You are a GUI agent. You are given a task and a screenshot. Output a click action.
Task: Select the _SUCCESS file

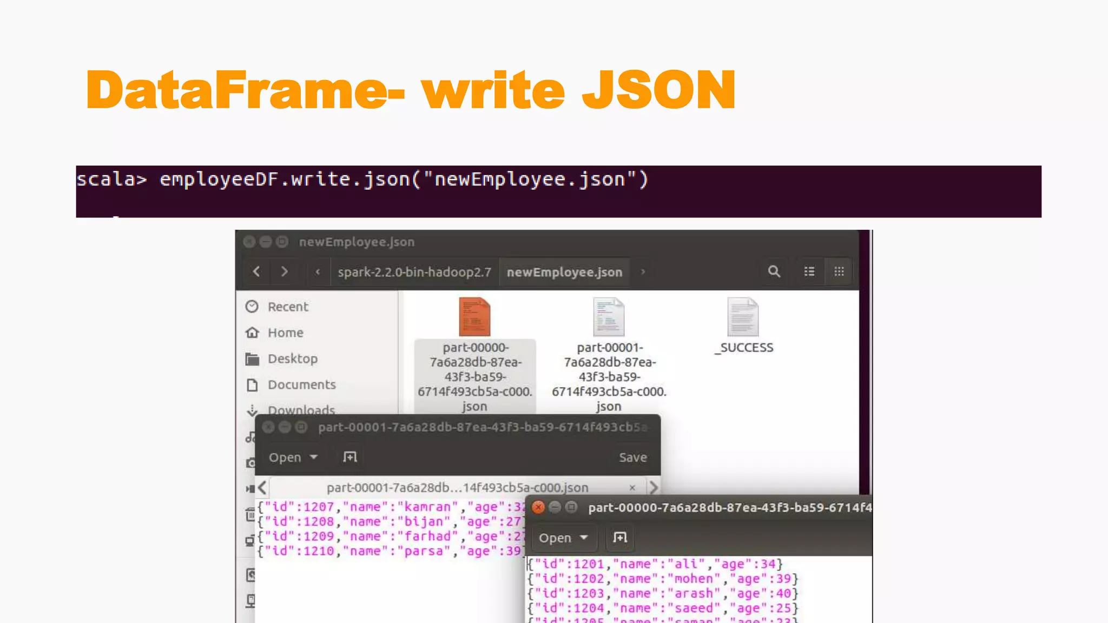tap(743, 326)
